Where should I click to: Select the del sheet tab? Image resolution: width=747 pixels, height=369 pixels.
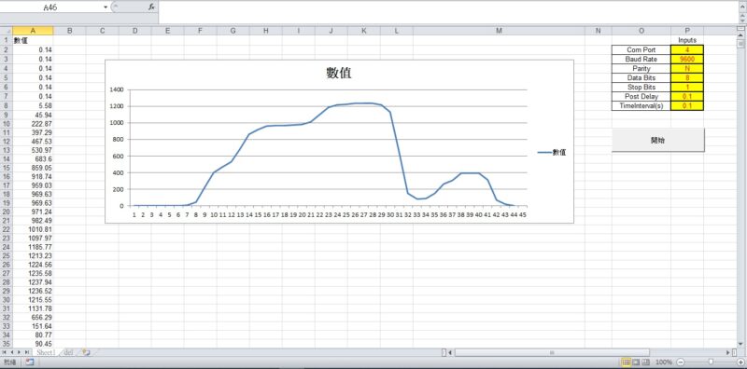point(68,352)
